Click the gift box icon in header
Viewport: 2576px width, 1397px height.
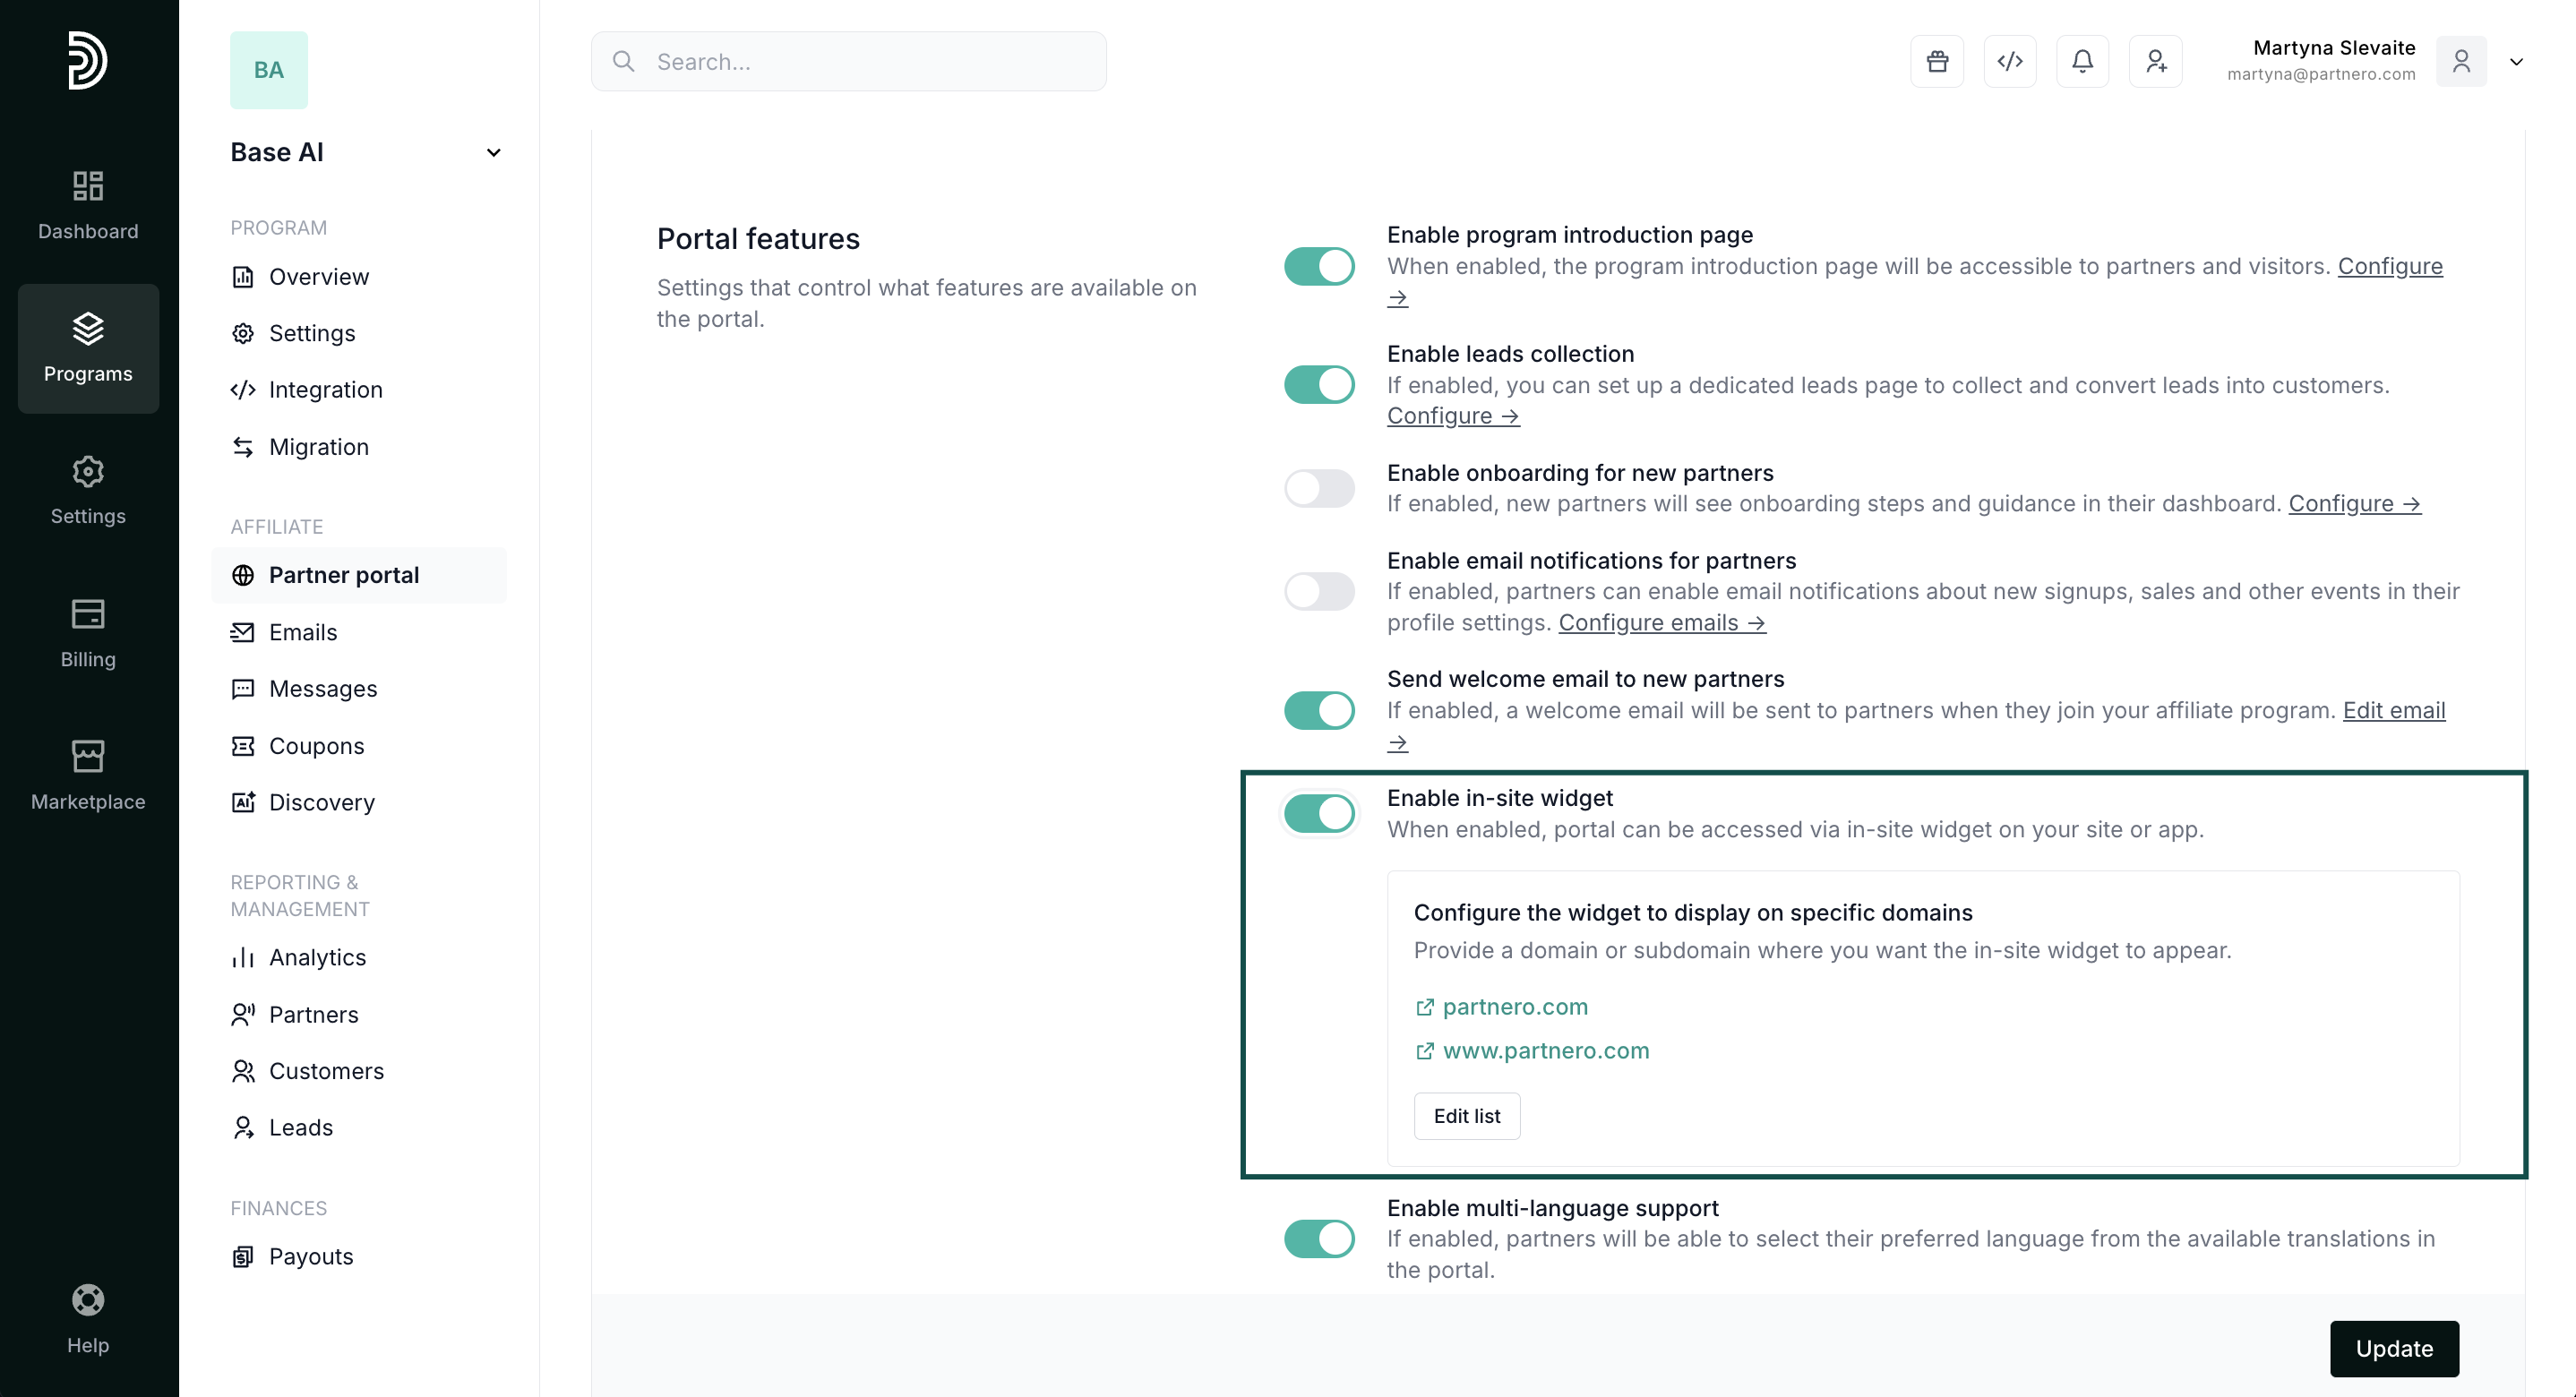click(x=1937, y=62)
